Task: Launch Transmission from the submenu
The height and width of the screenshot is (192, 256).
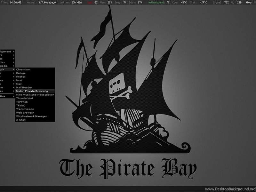Action: click(35, 109)
